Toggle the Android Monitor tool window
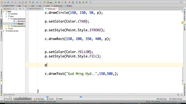Image resolution: width=186 pixels, height=104 pixels. coord(23,99)
